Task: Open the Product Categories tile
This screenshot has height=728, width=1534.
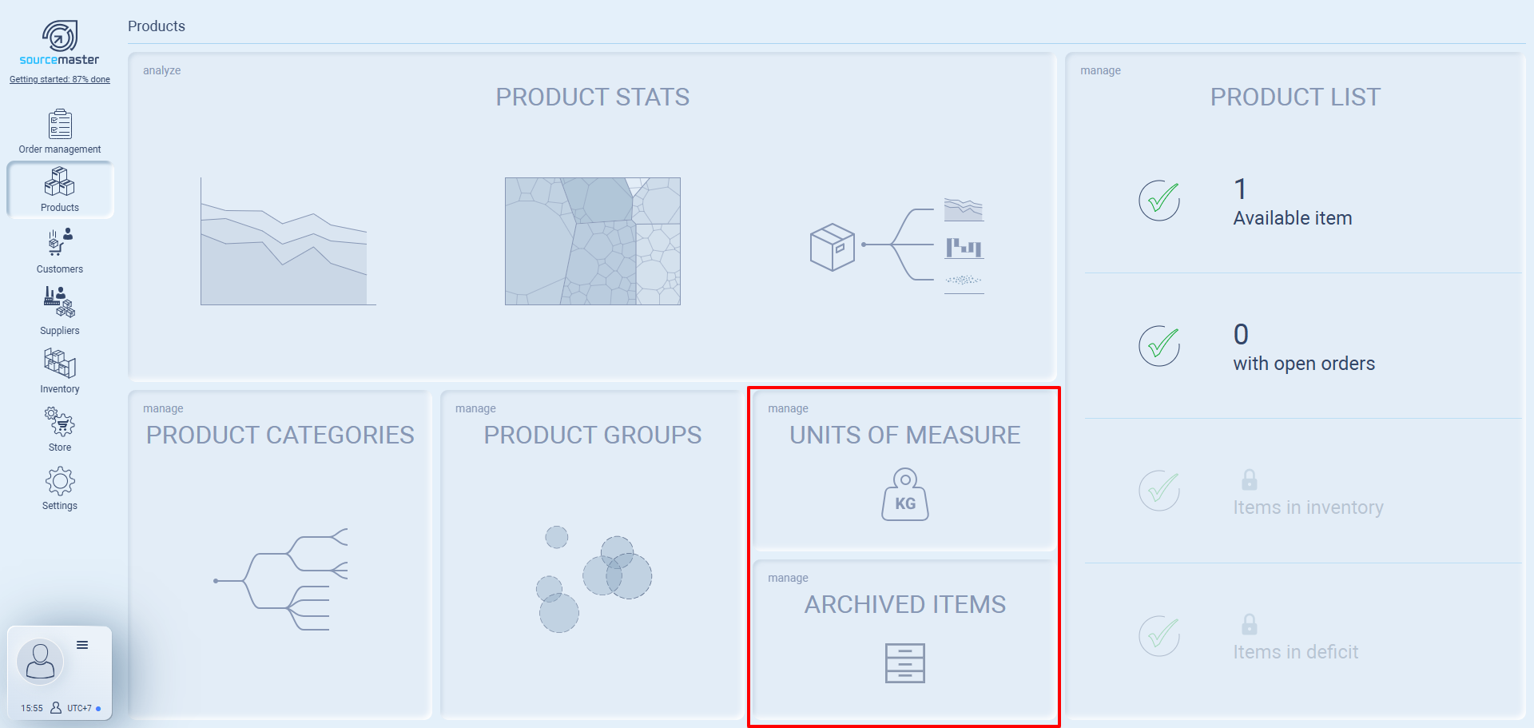Action: coord(280,554)
